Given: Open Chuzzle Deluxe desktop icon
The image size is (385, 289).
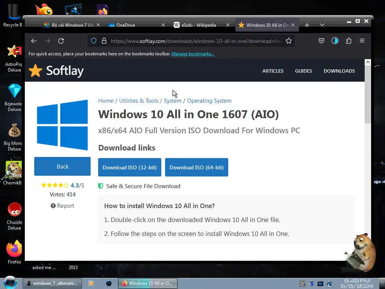Looking at the screenshot, I should [x=14, y=216].
